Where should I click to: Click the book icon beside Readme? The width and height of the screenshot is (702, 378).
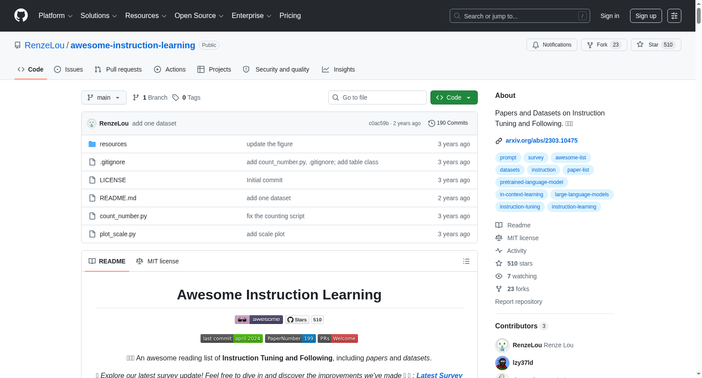(499, 225)
